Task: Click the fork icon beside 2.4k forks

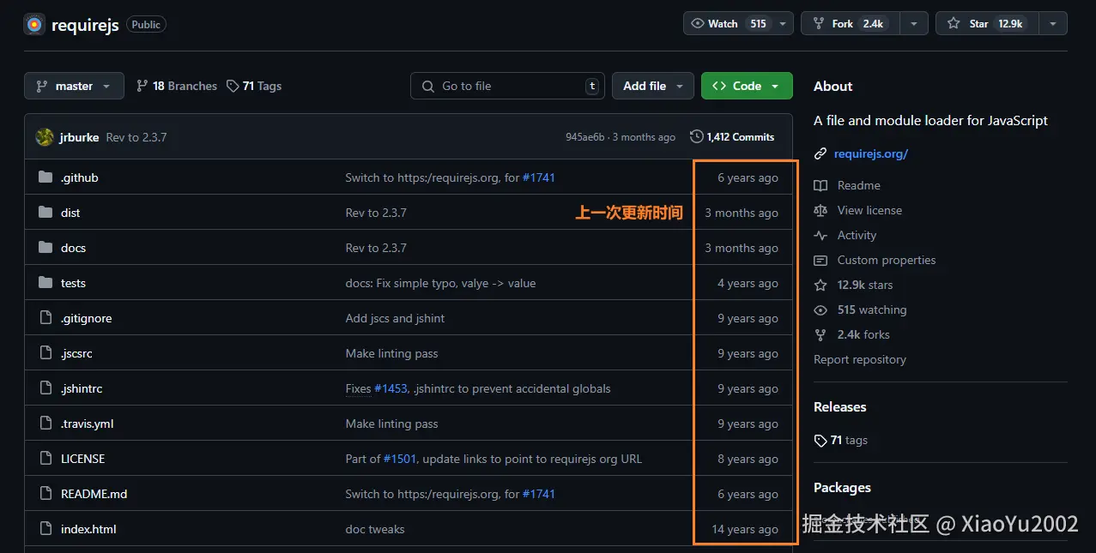Action: point(820,334)
